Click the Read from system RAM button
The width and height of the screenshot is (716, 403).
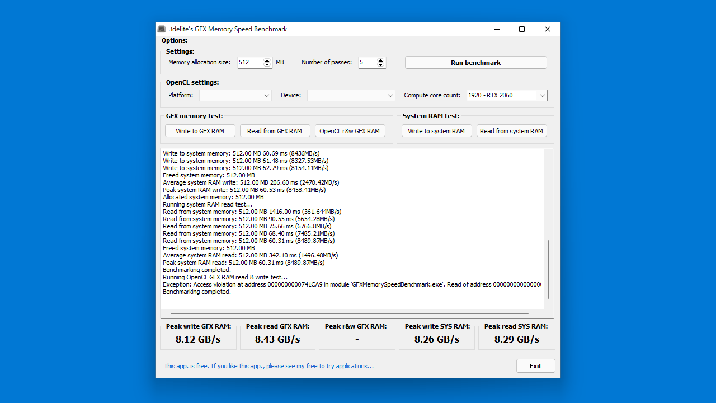pos(511,131)
